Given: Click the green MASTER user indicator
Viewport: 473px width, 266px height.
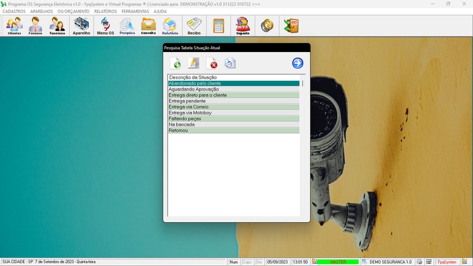Looking at the screenshot, I should click(338, 262).
